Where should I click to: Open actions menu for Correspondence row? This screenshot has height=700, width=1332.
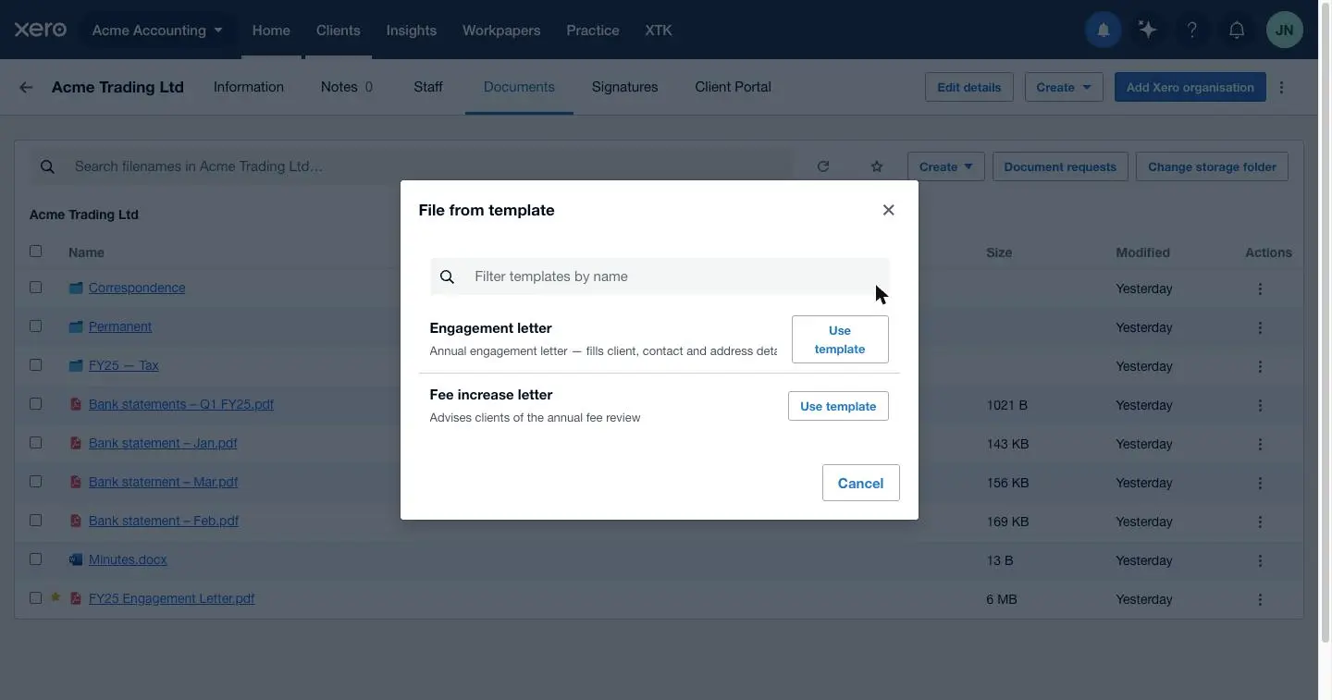point(1260,289)
